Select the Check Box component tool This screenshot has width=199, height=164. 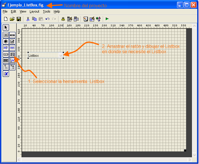click(x=12, y=42)
